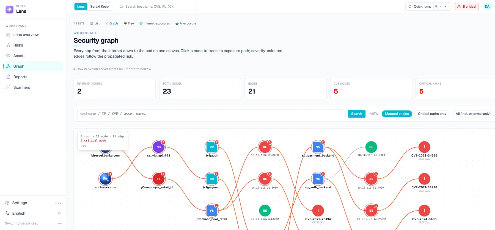Click the Critical Paths stat card
Image resolution: width=495 pixels, height=230 pixels.
click(455, 89)
